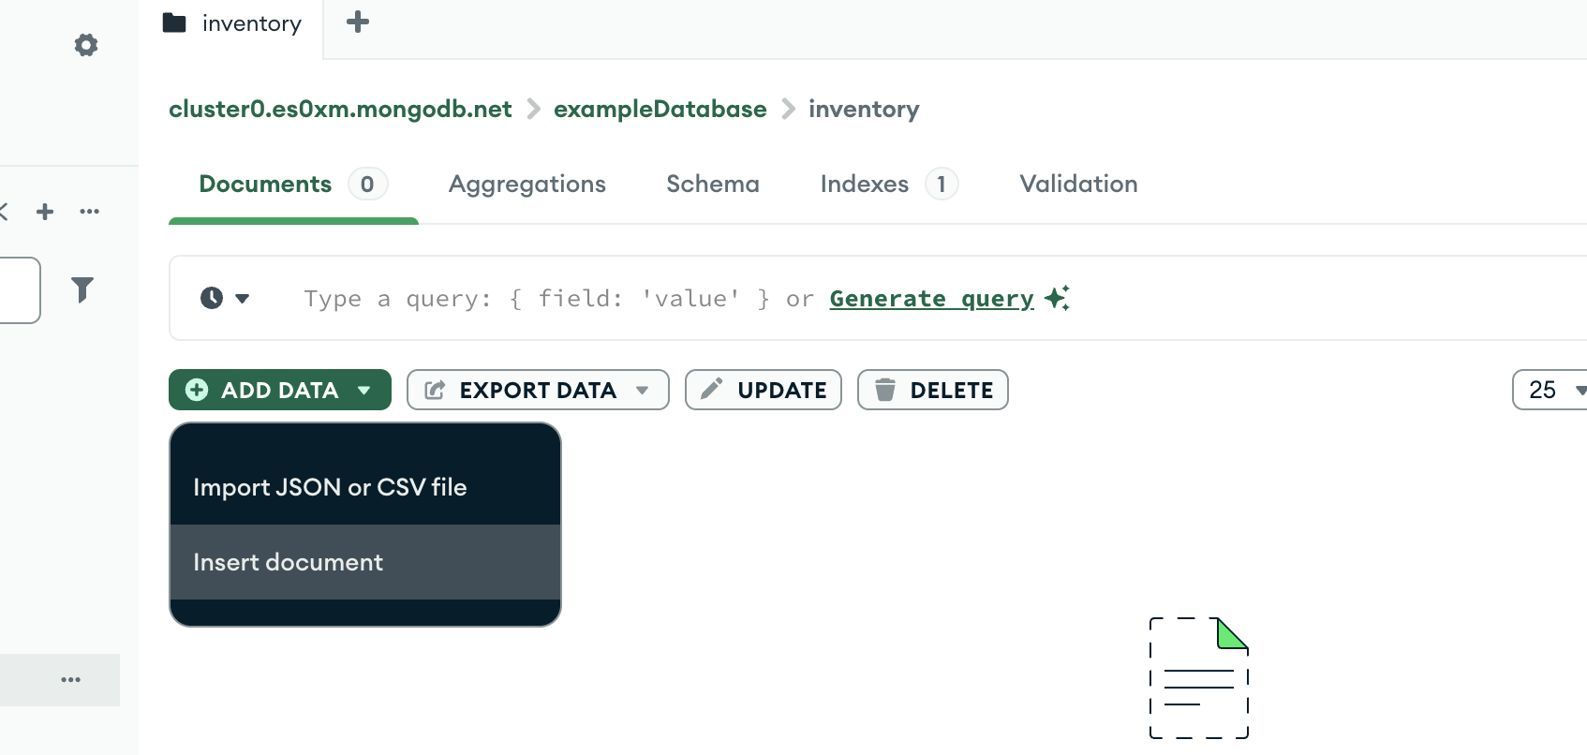Switch to the Aggregations tab
The height and width of the screenshot is (755, 1587).
point(527,184)
